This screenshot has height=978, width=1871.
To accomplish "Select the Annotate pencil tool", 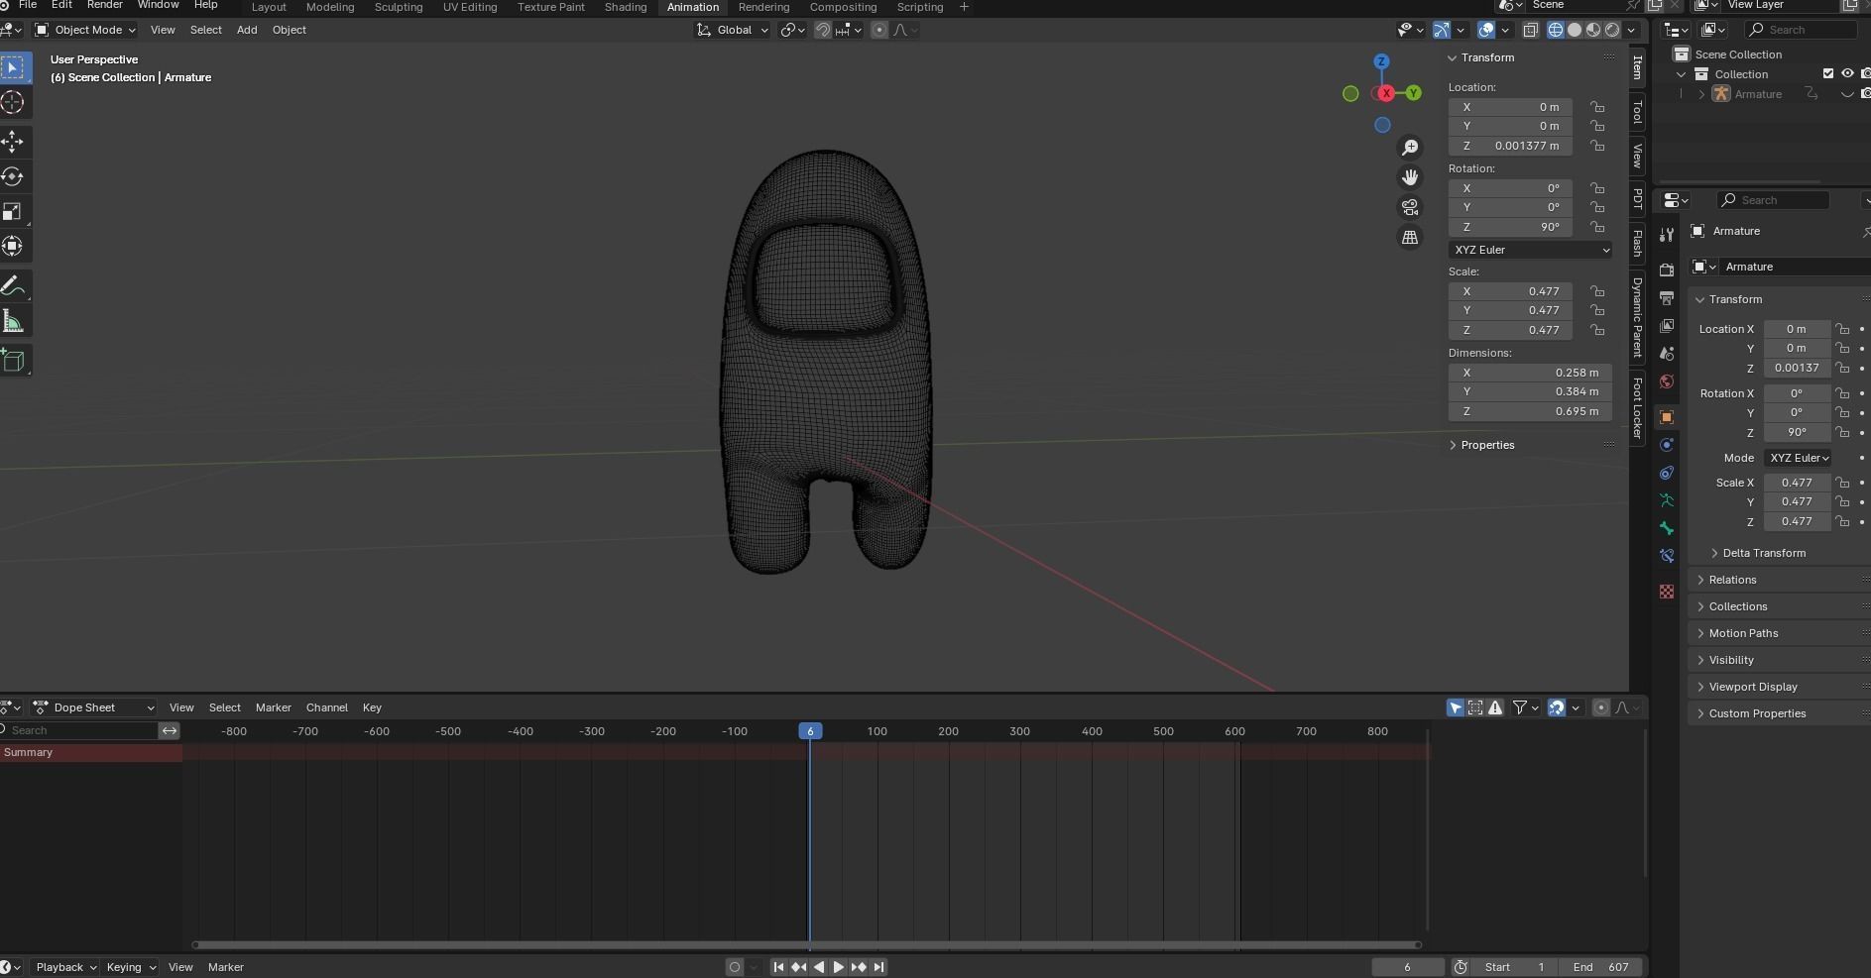I will pyautogui.click(x=13, y=286).
